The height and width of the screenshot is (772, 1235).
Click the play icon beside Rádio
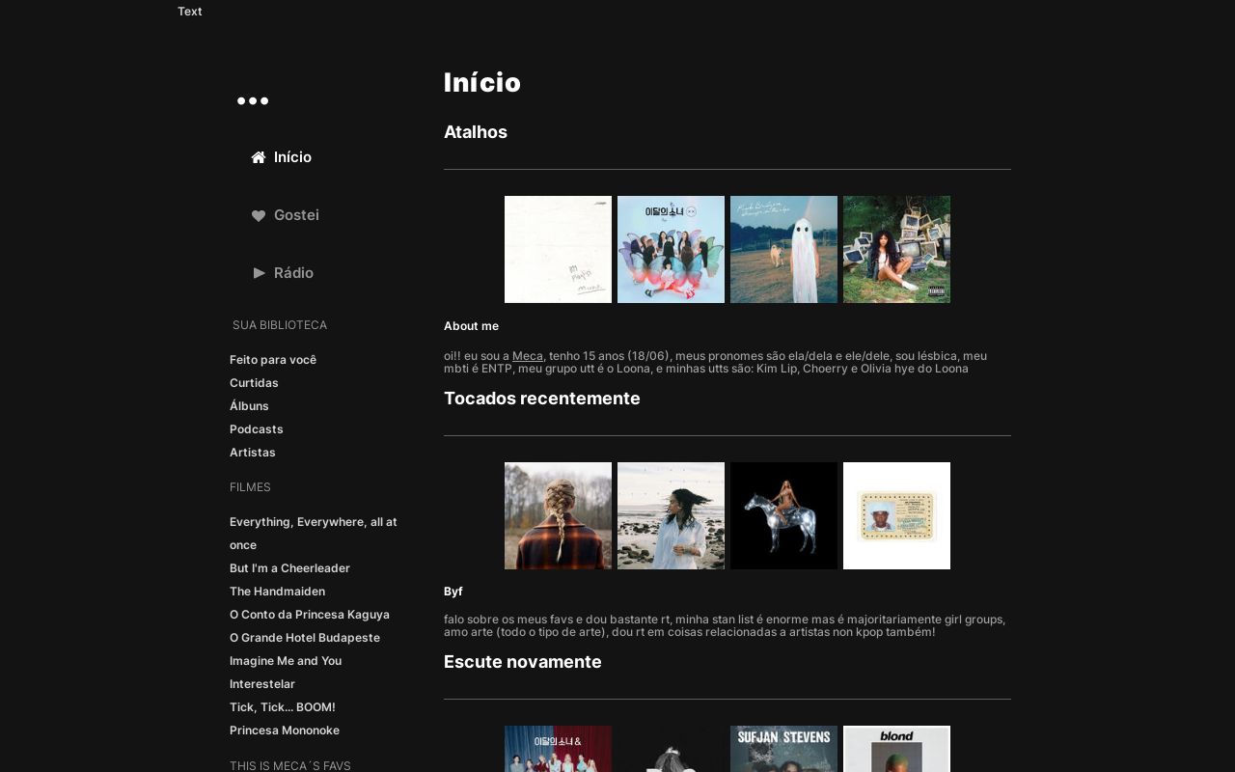pos(259,273)
